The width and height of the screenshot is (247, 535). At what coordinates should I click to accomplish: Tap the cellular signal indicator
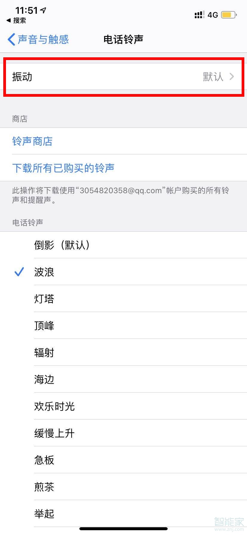(199, 14)
